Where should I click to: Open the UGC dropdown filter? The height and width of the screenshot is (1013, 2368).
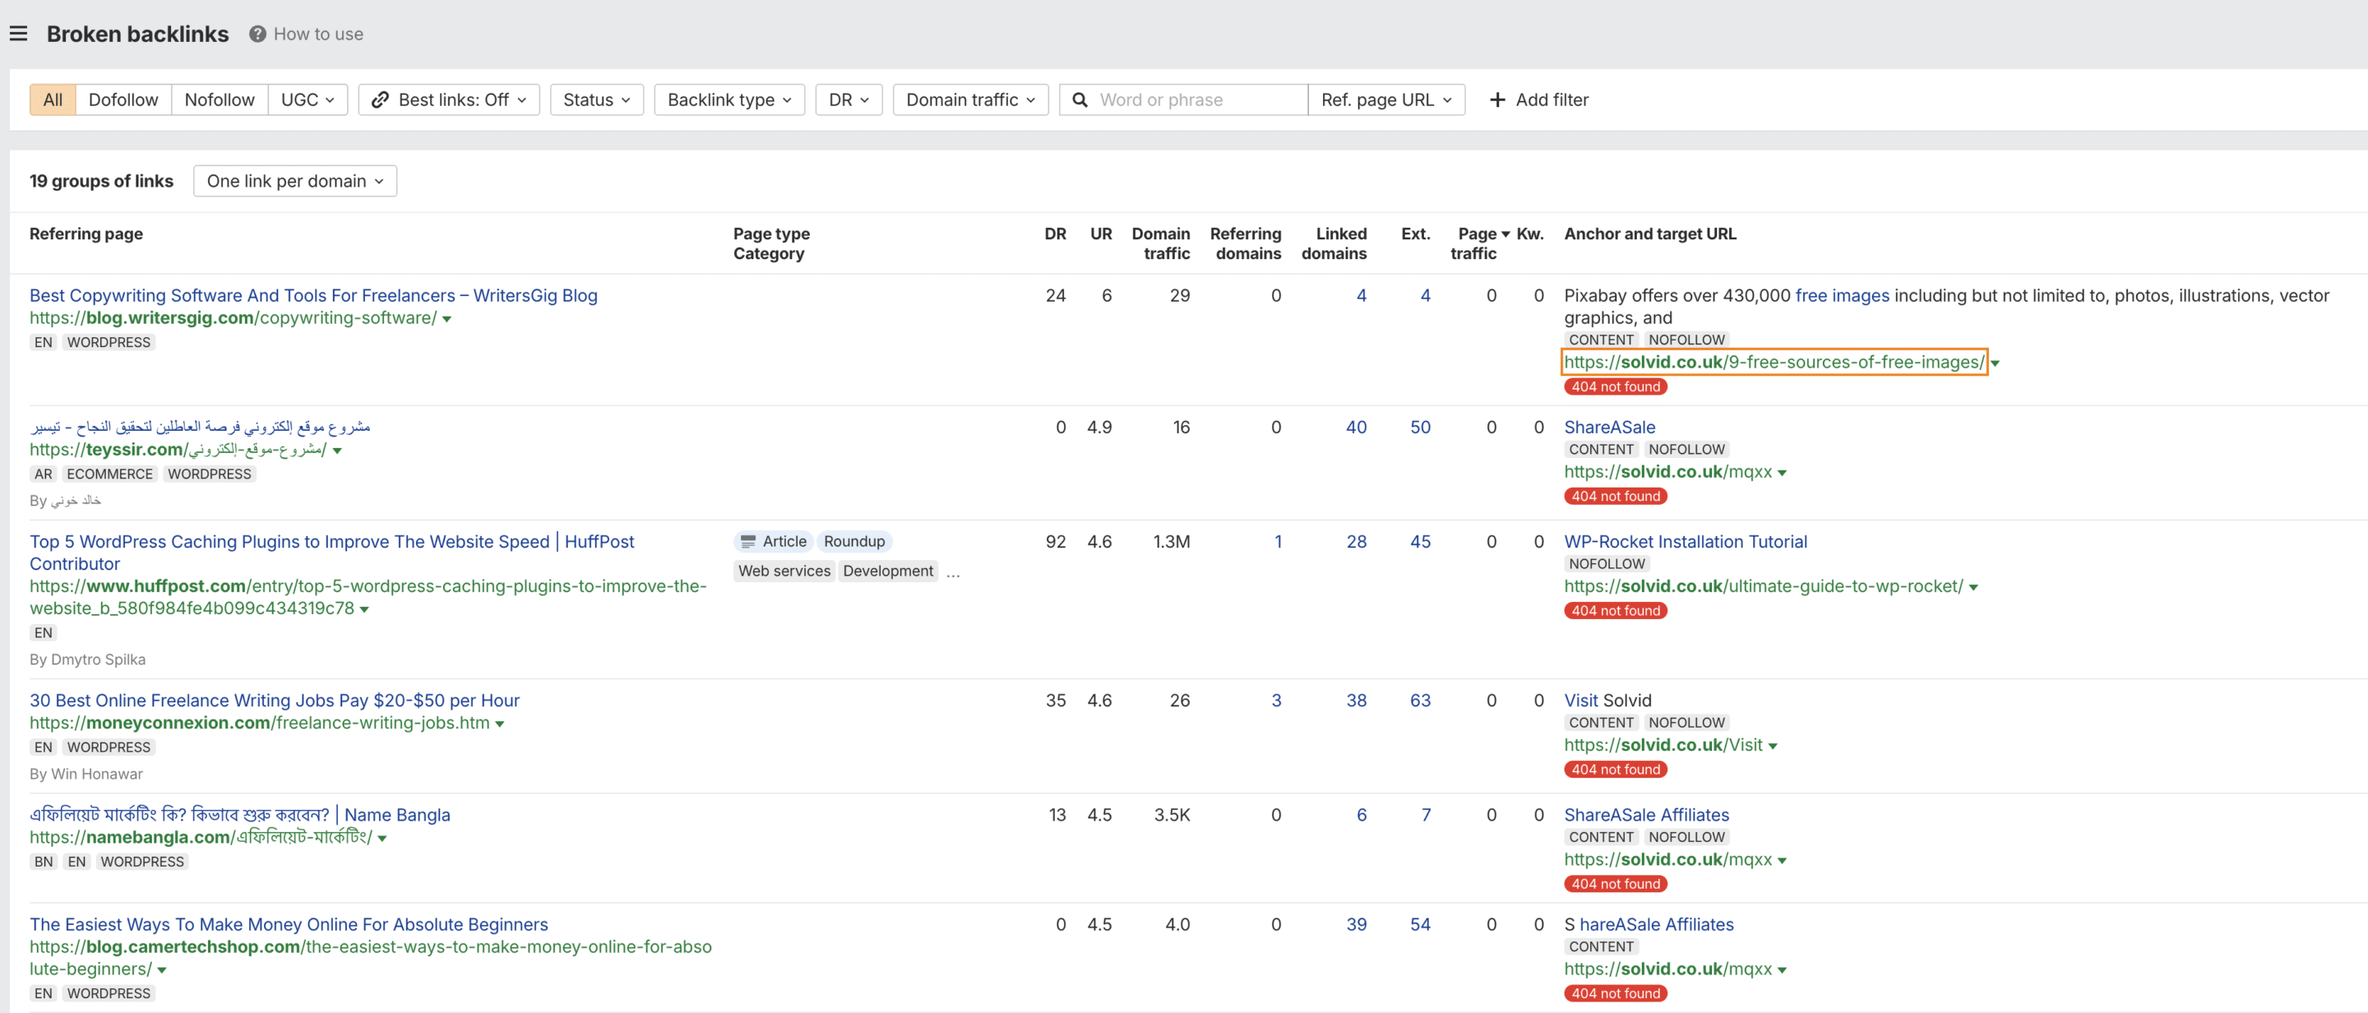[307, 99]
